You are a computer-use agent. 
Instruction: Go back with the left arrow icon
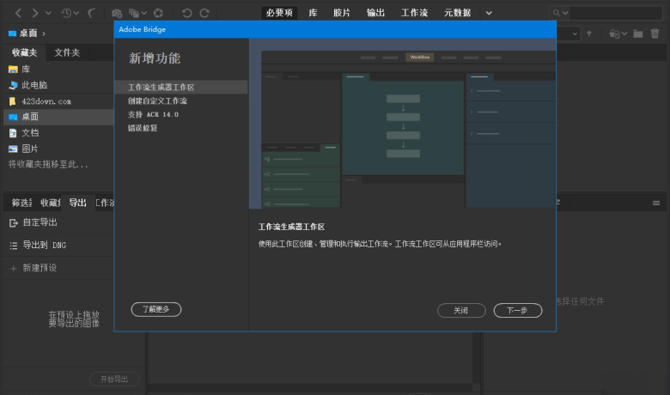coord(18,13)
